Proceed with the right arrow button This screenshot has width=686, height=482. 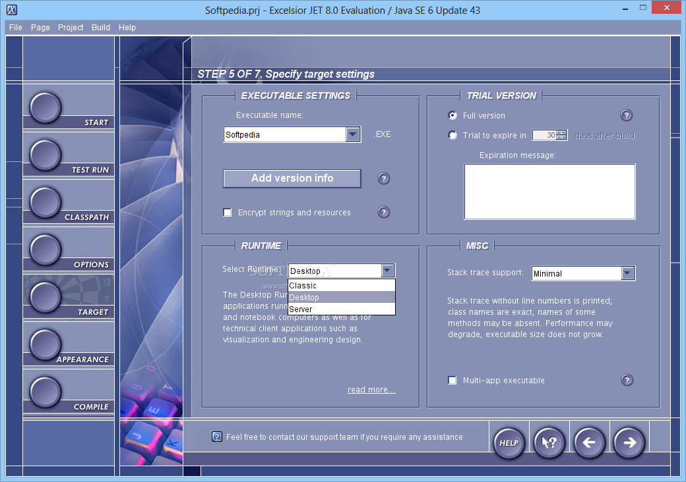(x=629, y=442)
